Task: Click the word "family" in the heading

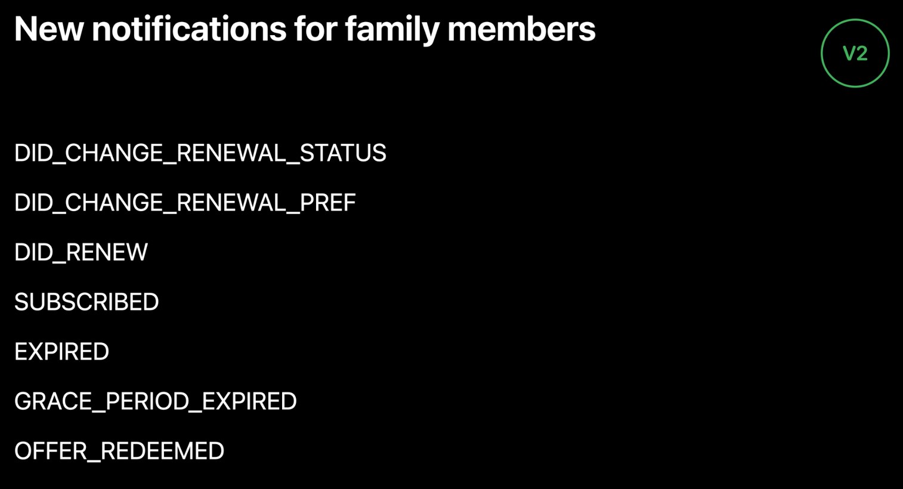Action: [x=391, y=29]
